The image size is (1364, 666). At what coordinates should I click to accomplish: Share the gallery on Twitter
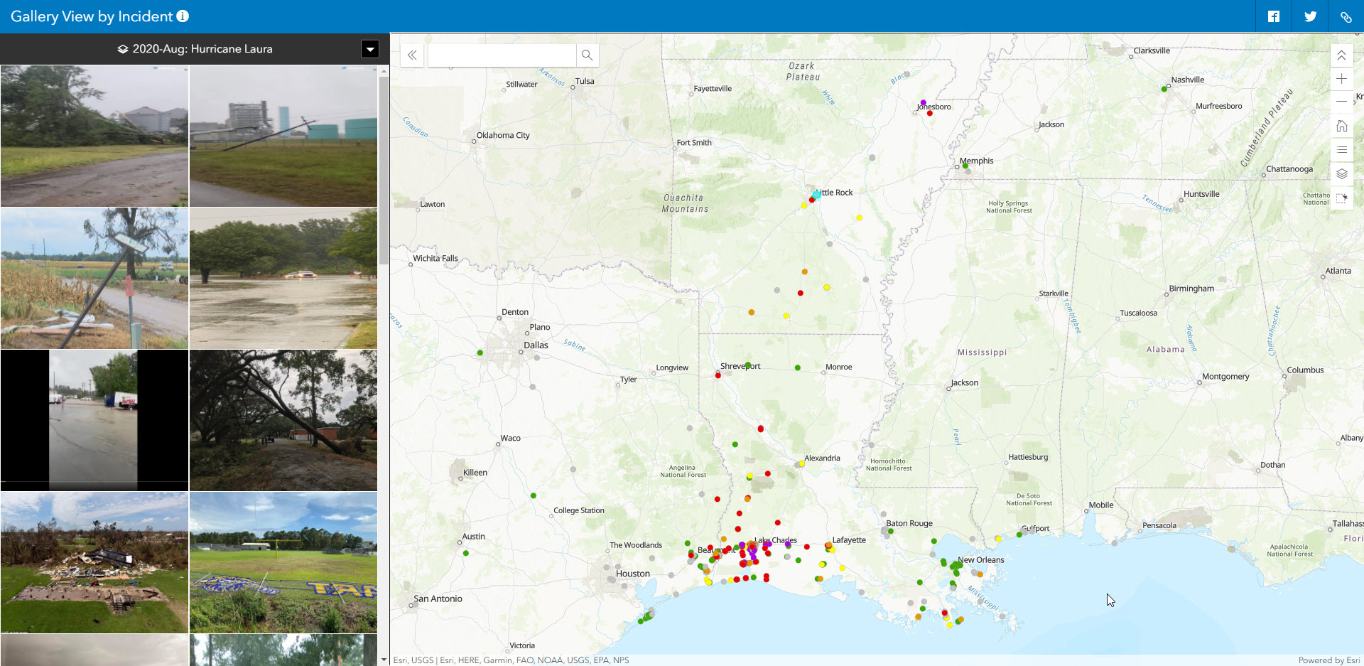pyautogui.click(x=1310, y=16)
